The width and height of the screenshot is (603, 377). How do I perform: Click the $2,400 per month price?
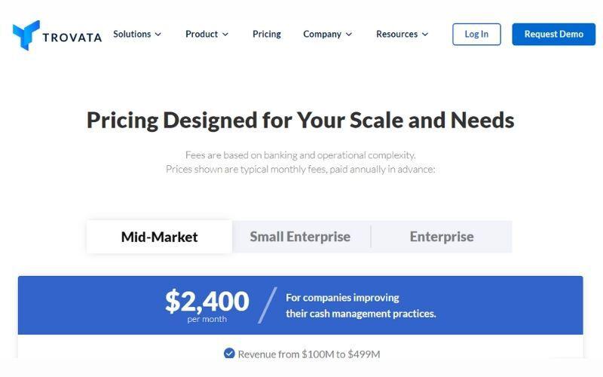pyautogui.click(x=207, y=303)
